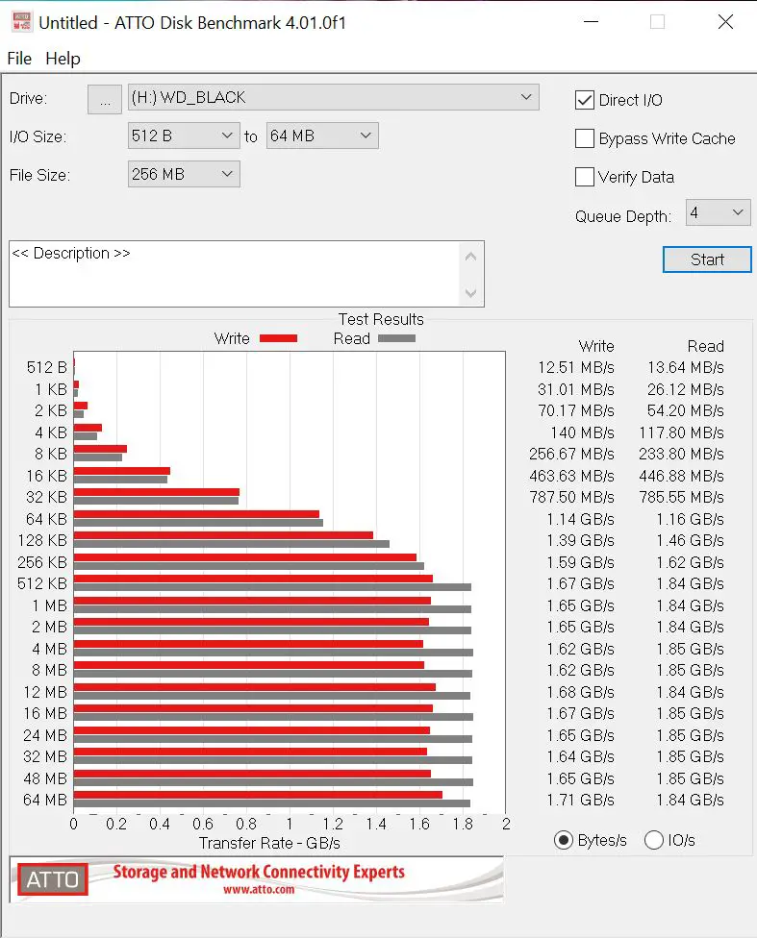Click the drive browse ellipsis button
This screenshot has width=757, height=938.
(105, 99)
